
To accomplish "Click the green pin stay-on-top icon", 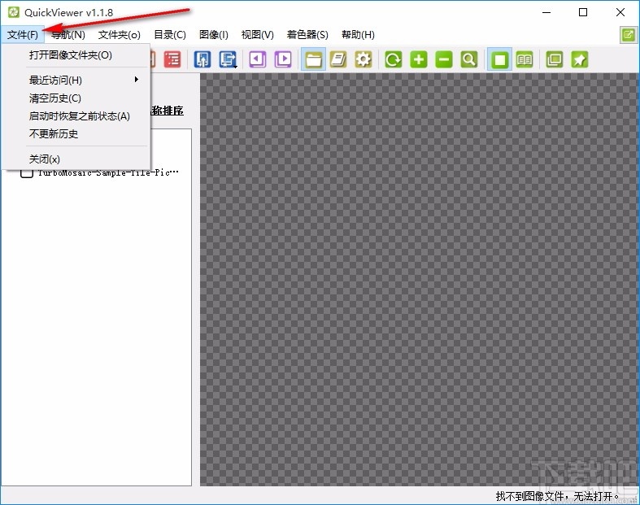I will tap(580, 59).
